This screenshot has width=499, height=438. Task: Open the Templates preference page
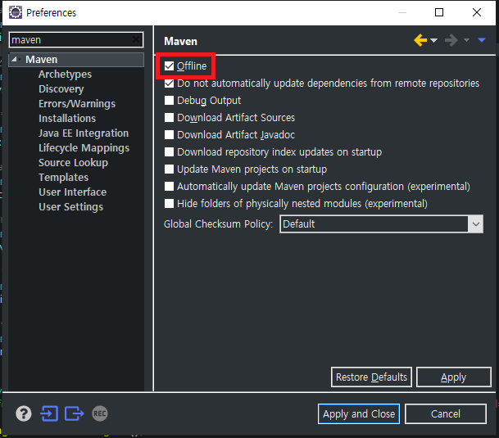[x=63, y=178]
